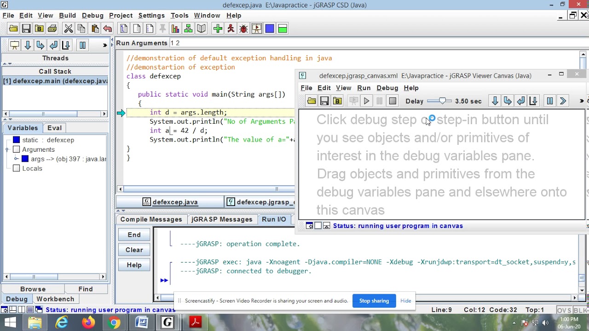Click Step Over arrow in main debug panel

[x=28, y=45]
